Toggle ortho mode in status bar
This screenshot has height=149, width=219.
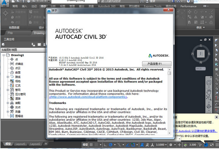(105, 145)
